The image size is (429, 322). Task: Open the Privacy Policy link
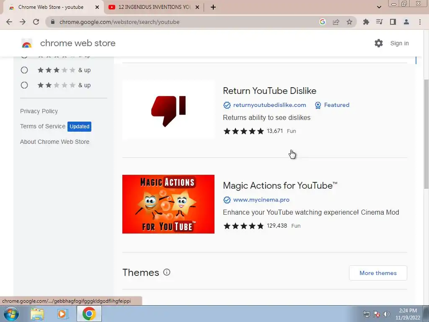(39, 111)
